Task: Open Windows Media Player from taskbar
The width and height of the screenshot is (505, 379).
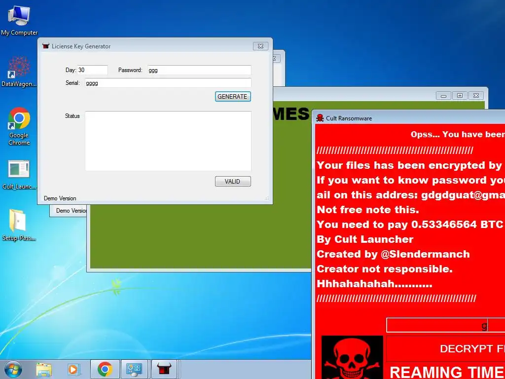Action: [x=74, y=369]
